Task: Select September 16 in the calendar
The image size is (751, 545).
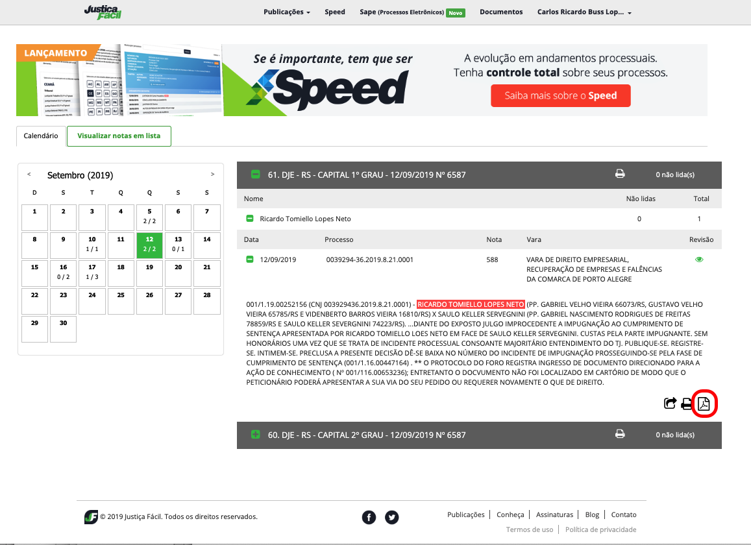Action: tap(63, 273)
